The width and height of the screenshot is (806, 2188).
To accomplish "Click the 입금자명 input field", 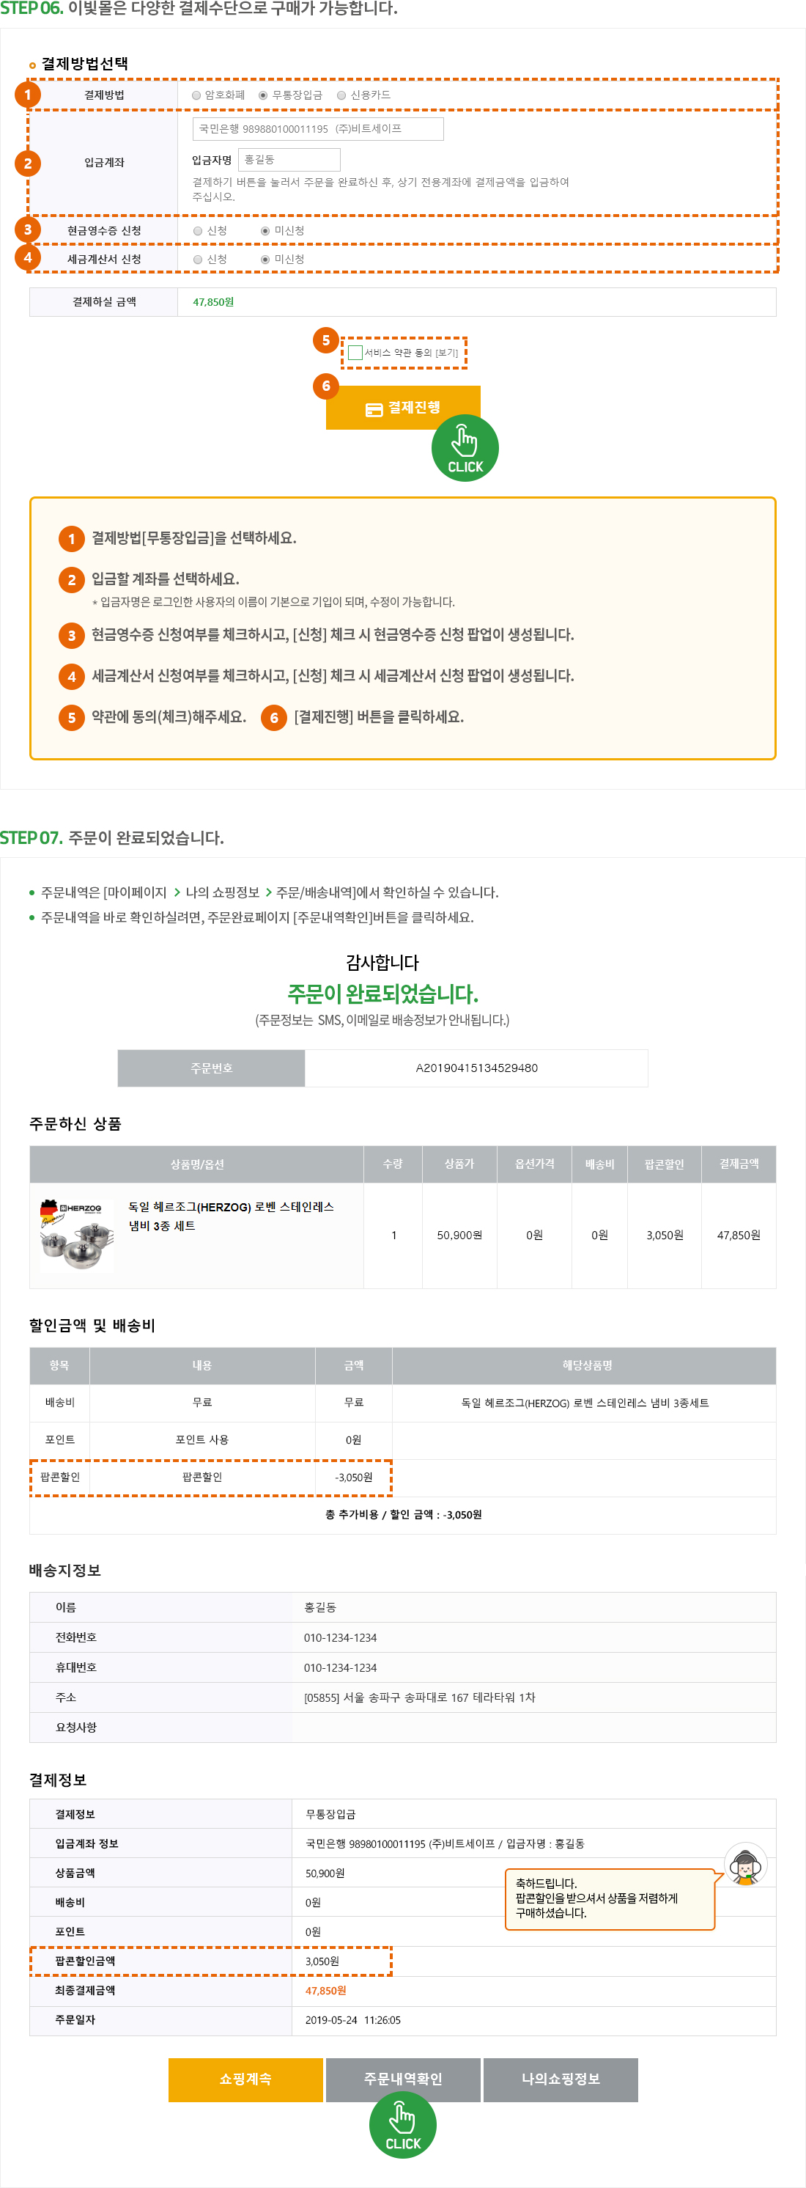I will 289,160.
